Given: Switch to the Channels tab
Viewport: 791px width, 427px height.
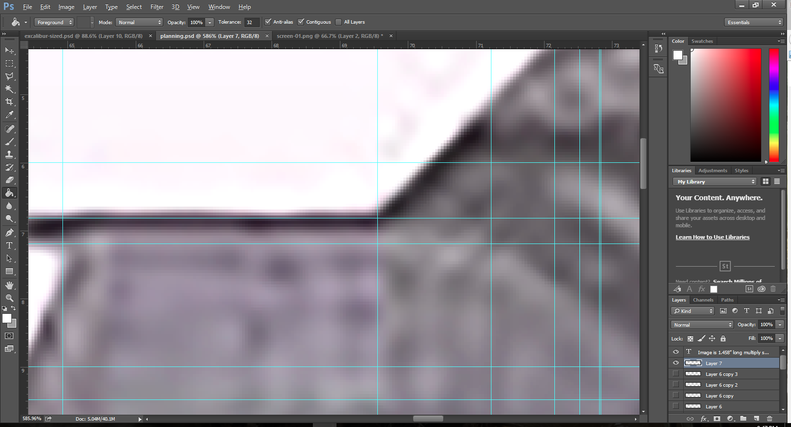Looking at the screenshot, I should [x=703, y=300].
